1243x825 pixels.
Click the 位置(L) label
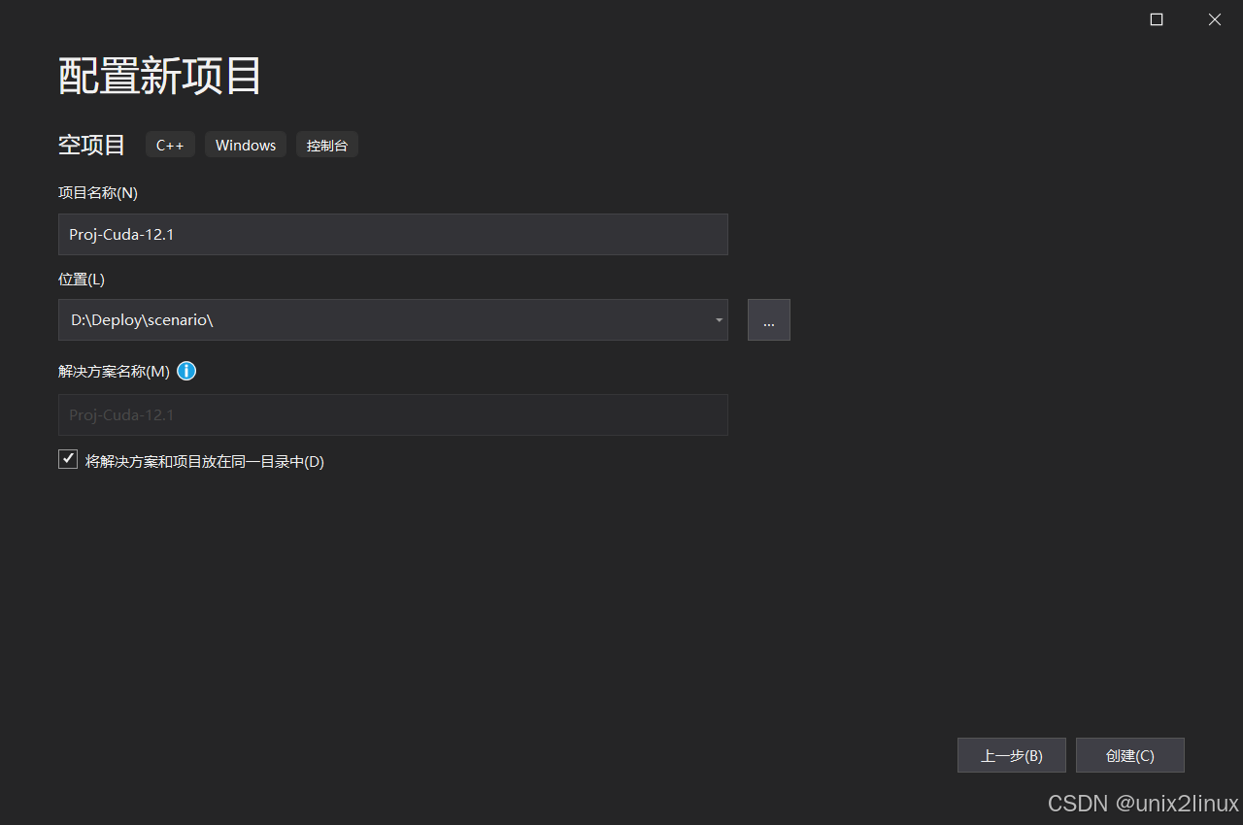pos(82,279)
